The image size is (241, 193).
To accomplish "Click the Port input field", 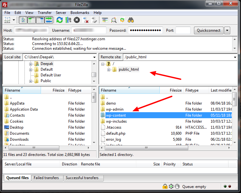I will (x=183, y=30).
